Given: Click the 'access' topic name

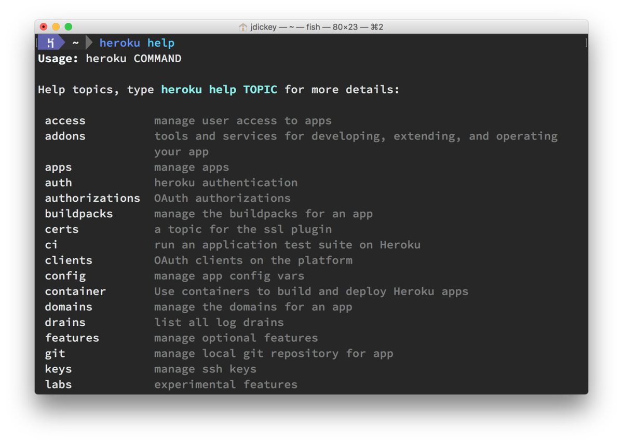Looking at the screenshot, I should click(65, 121).
